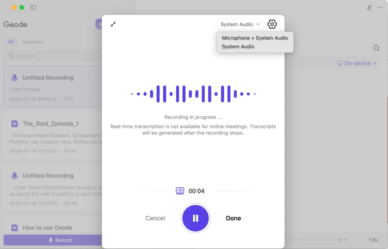Click the audio waveform visualization
Viewport: 388px width, 249px height.
[x=193, y=94]
